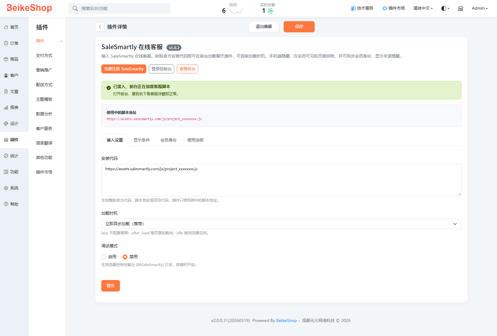
Task: Click the 提交 submit button
Action: (111, 286)
